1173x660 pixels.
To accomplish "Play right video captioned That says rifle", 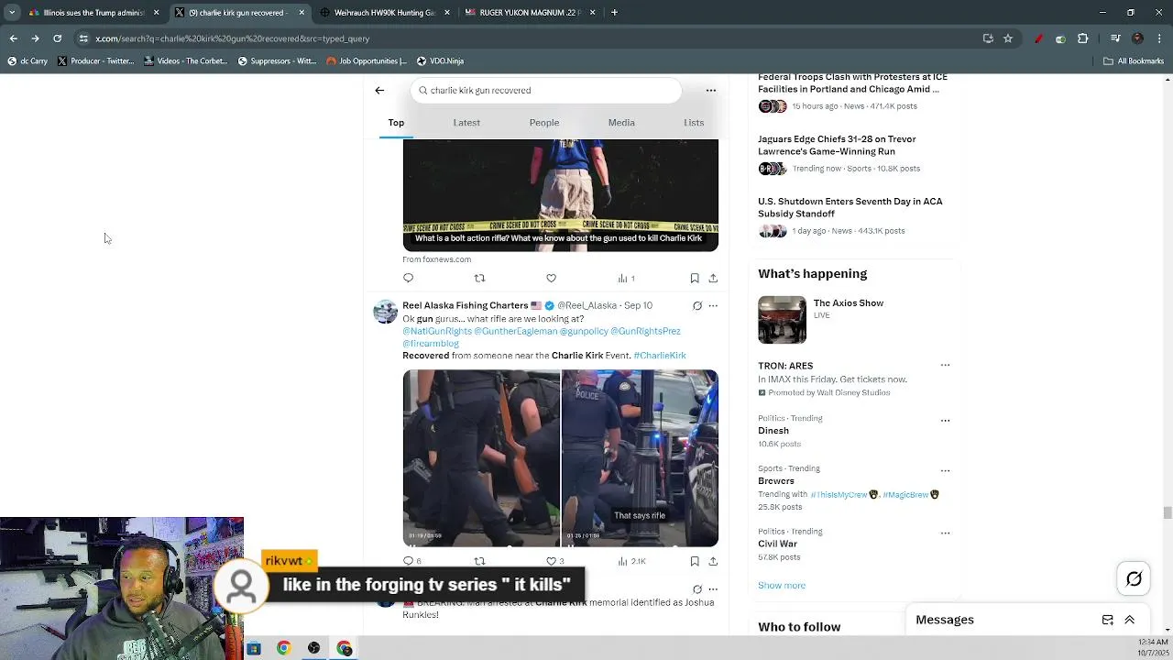I will 640,458.
